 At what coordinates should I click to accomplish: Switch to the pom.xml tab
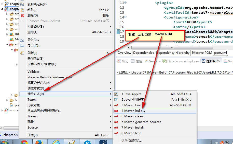221,53
